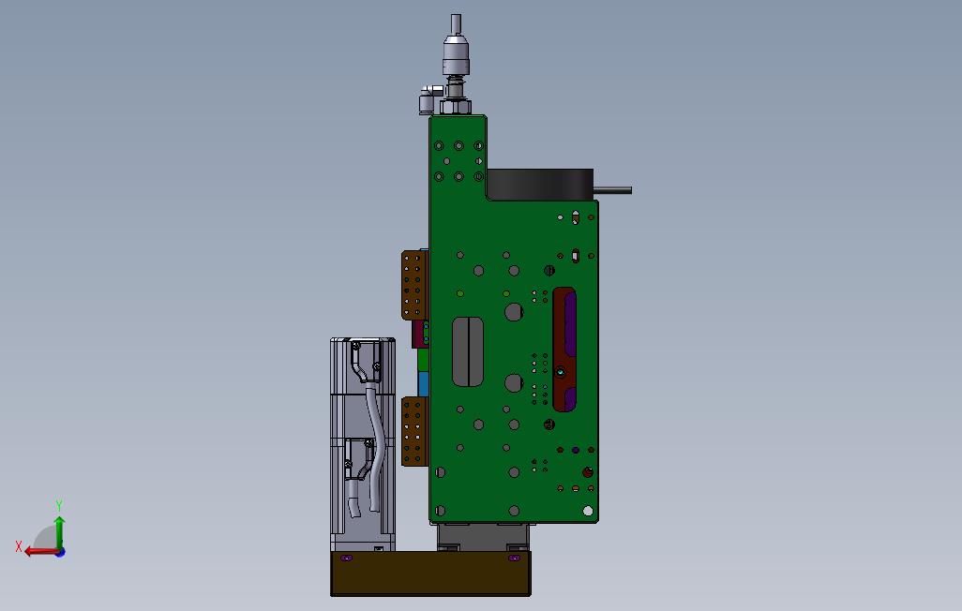Select the upper brown terminal block
This screenshot has width=962, height=611.
click(414, 285)
